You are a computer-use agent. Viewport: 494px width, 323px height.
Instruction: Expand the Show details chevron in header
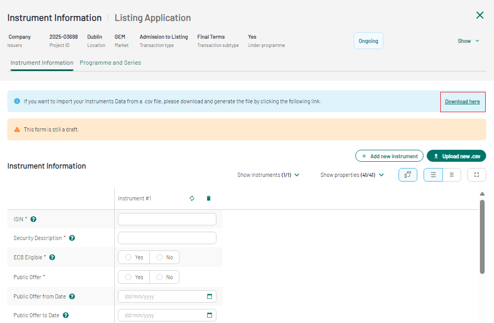click(x=468, y=41)
